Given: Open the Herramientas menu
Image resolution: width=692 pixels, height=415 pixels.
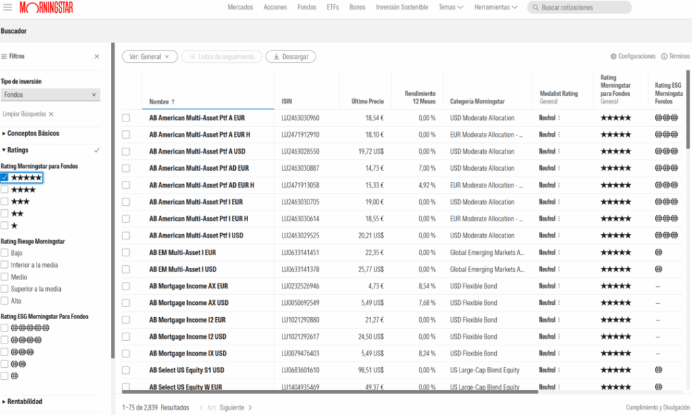Looking at the screenshot, I should coord(493,7).
